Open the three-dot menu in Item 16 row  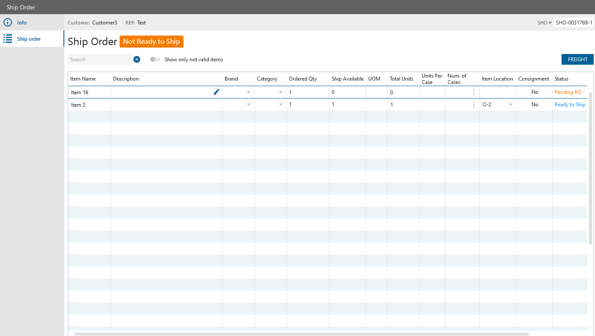[474, 92]
